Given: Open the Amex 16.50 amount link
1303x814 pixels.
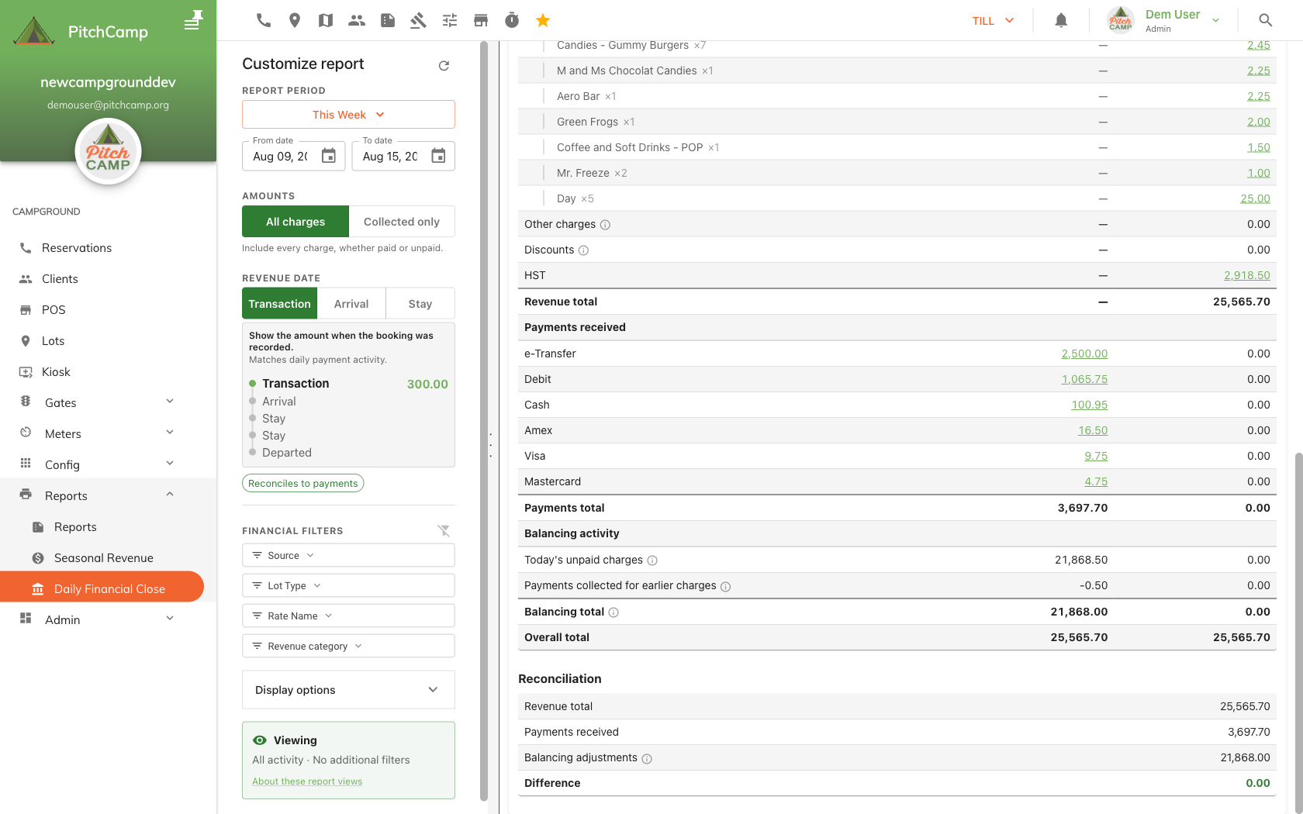Looking at the screenshot, I should 1093,430.
